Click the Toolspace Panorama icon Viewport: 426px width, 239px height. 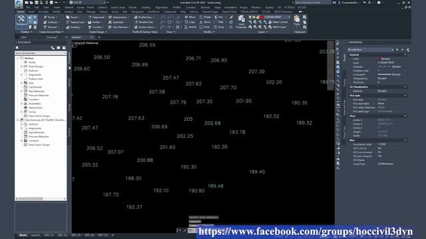tap(59, 48)
